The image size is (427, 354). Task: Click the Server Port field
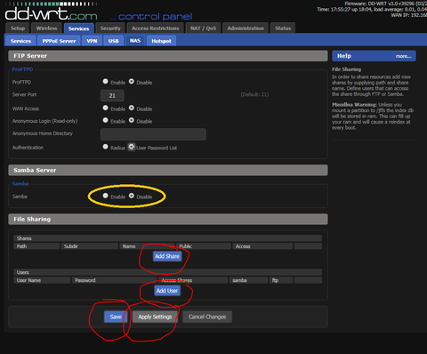tap(112, 95)
